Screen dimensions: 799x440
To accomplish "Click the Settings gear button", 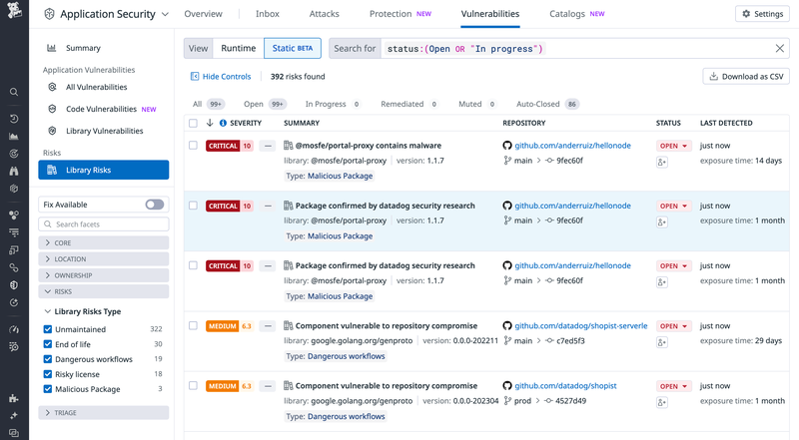I will pos(763,14).
